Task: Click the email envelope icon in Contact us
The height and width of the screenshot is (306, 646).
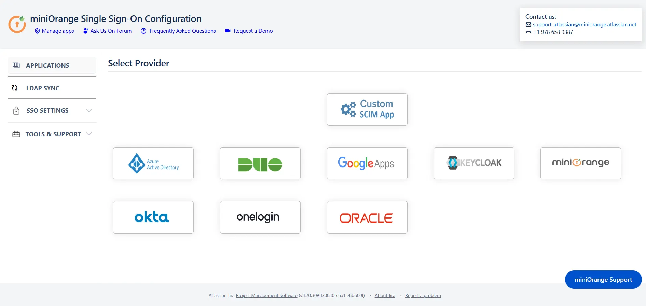Action: pos(528,25)
